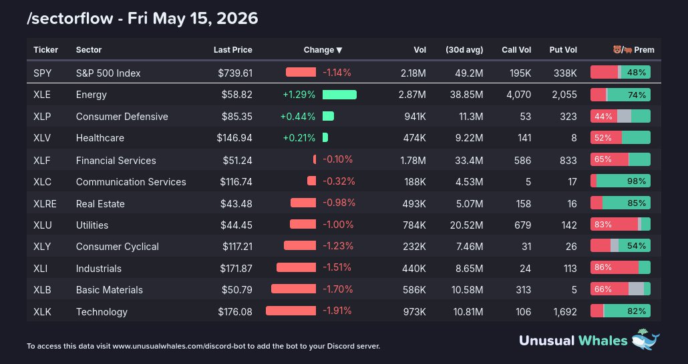
Task: Click the $146.94 Healthcare price
Action: click(x=234, y=138)
